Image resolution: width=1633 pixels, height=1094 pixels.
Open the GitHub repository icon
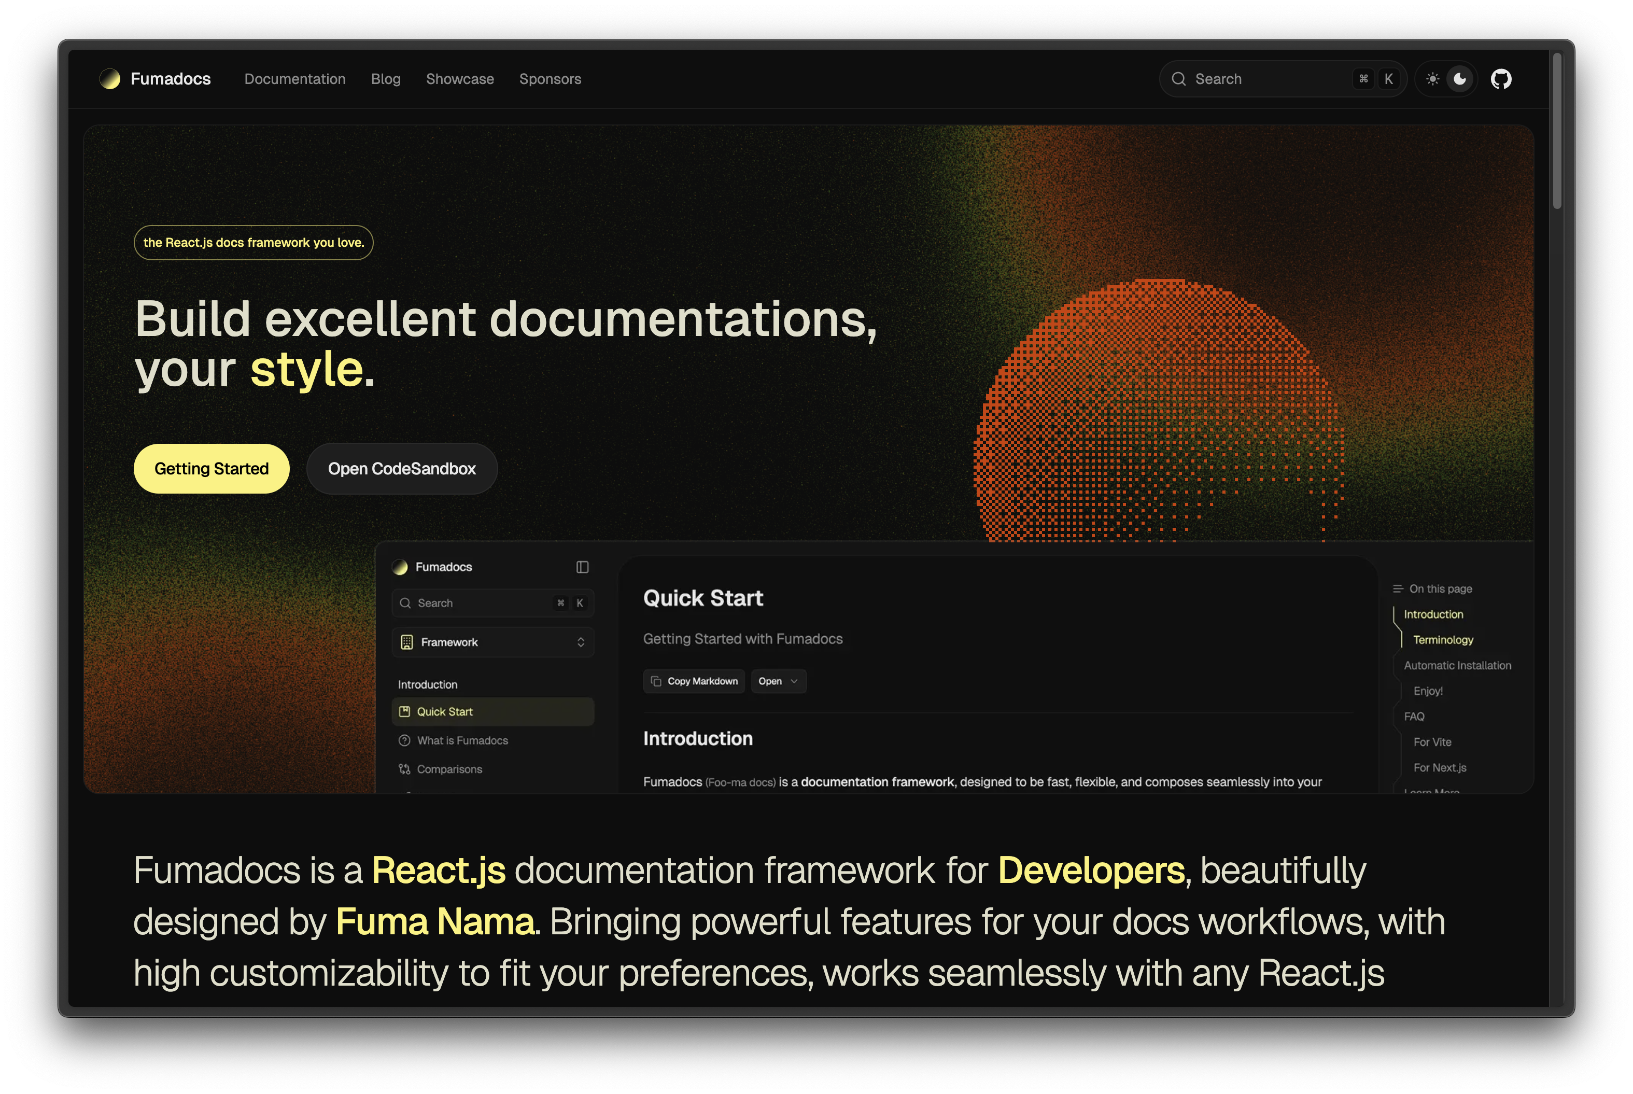pyautogui.click(x=1500, y=79)
